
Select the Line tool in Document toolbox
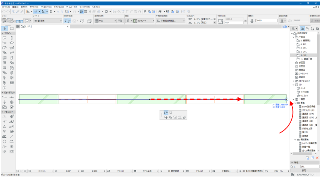tap(12, 137)
